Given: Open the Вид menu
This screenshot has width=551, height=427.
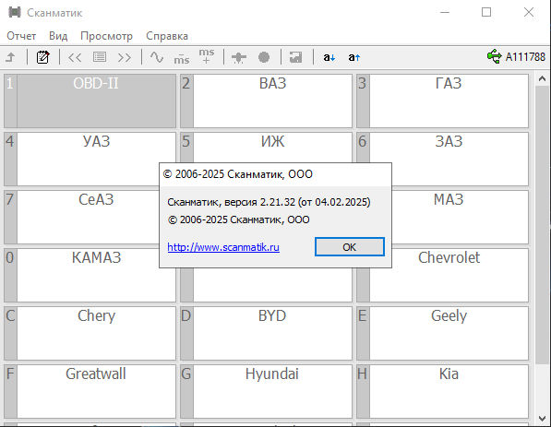Looking at the screenshot, I should pyautogui.click(x=58, y=36).
